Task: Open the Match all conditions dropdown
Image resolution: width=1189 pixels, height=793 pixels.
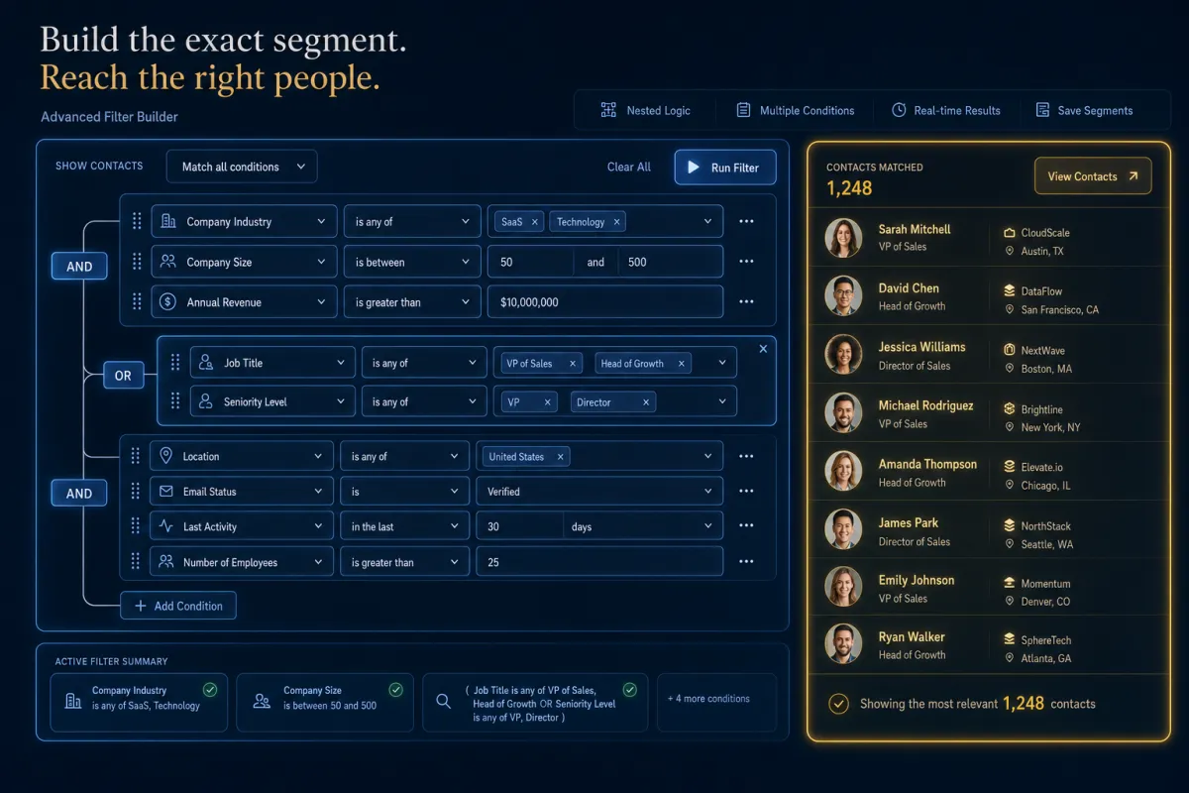Action: click(242, 167)
